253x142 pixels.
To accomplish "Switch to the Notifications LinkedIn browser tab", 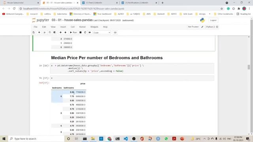I will pos(139,3).
